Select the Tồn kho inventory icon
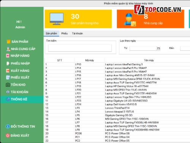The height and width of the screenshot is (143, 190). (x=8, y=85)
